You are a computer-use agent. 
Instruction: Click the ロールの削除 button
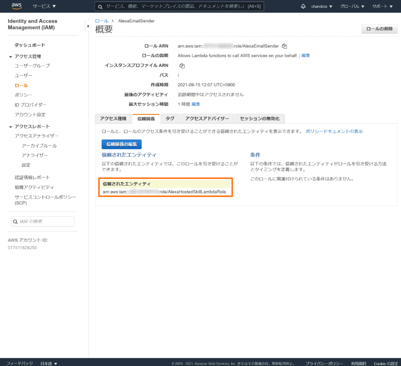tap(379, 29)
